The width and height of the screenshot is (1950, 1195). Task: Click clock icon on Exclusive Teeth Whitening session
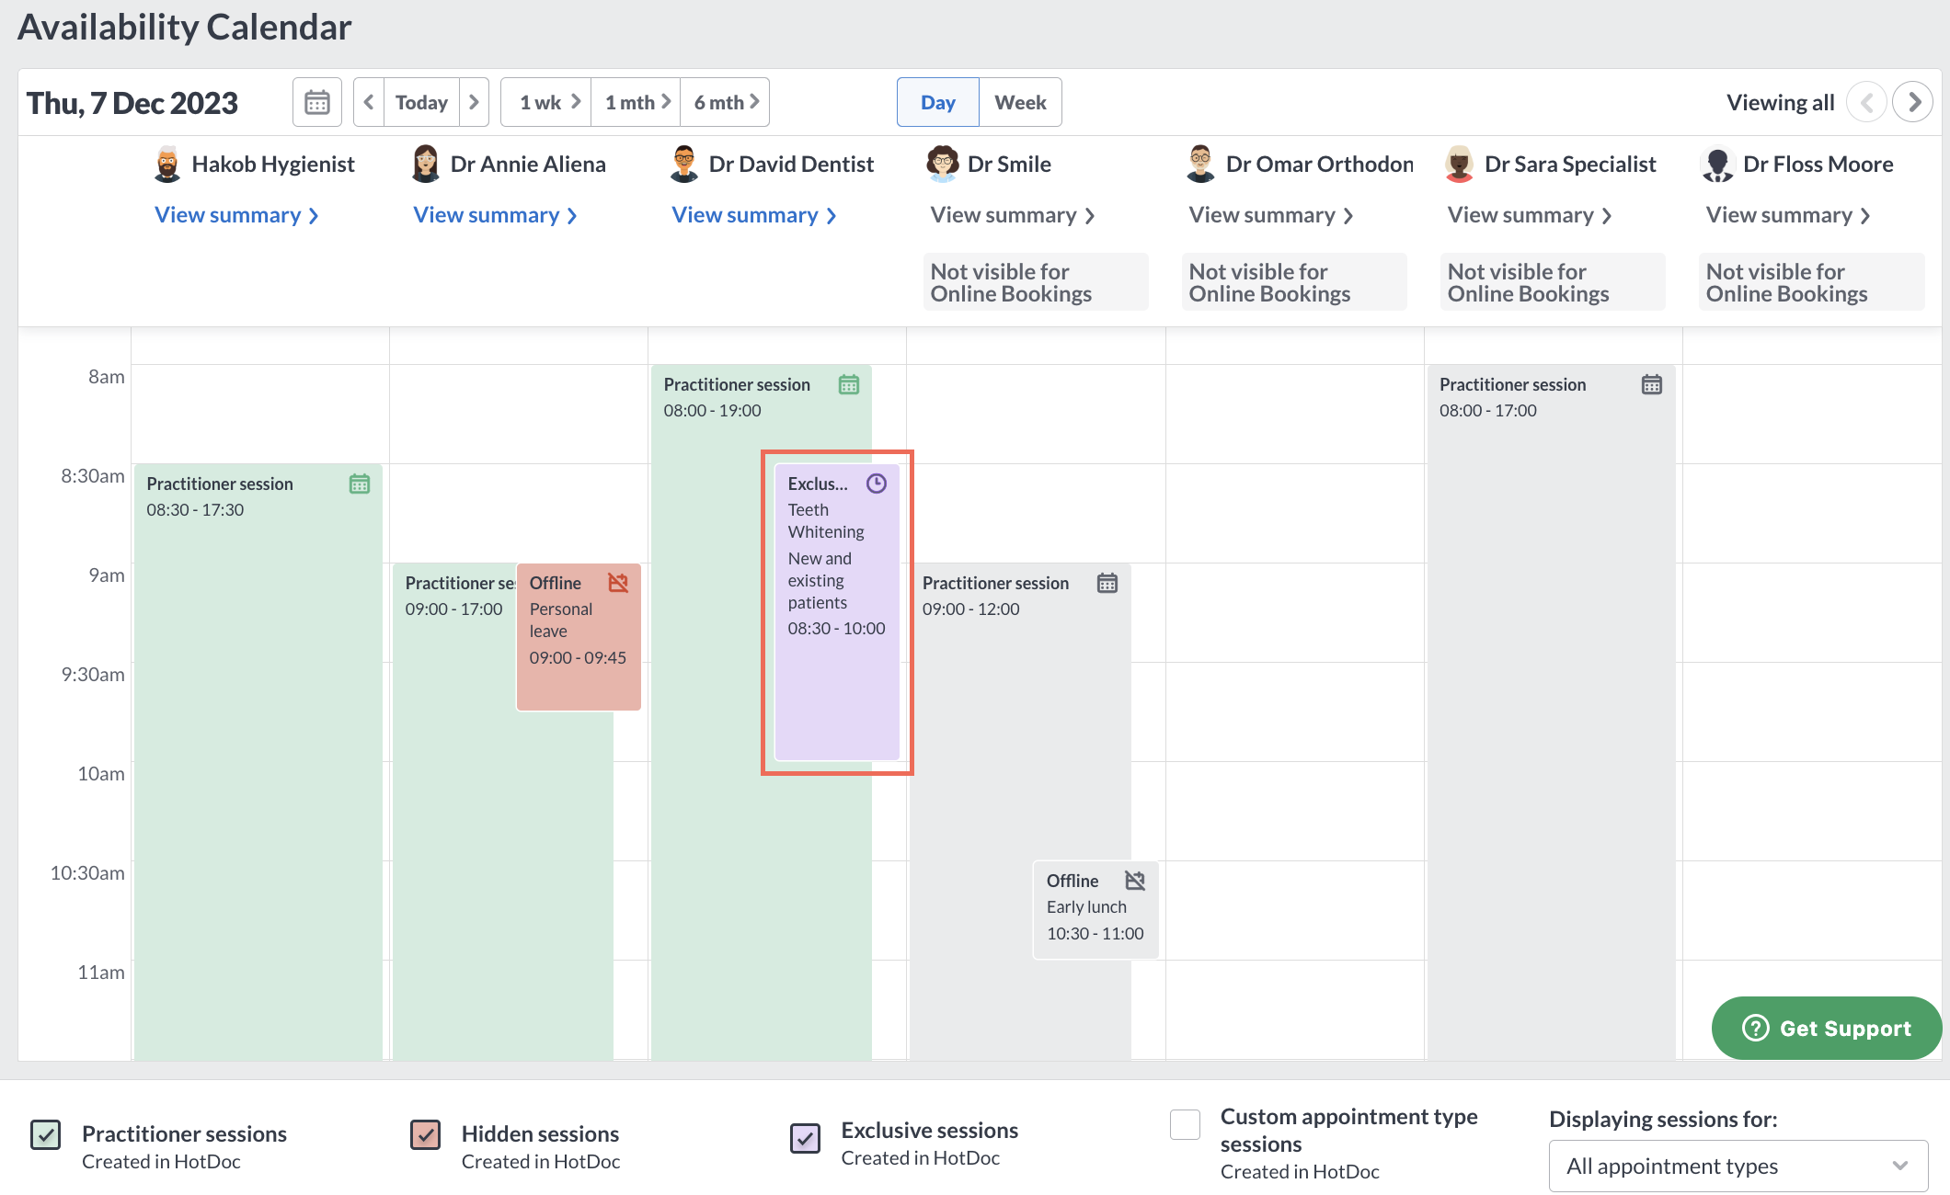[877, 484]
